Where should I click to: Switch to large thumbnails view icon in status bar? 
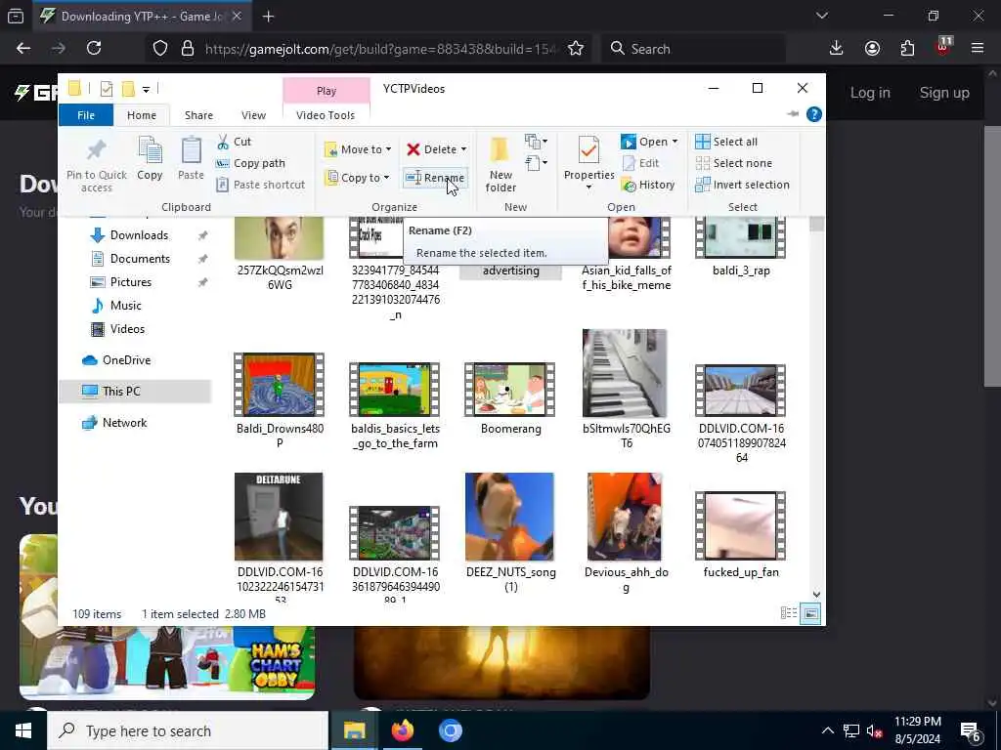coord(810,613)
